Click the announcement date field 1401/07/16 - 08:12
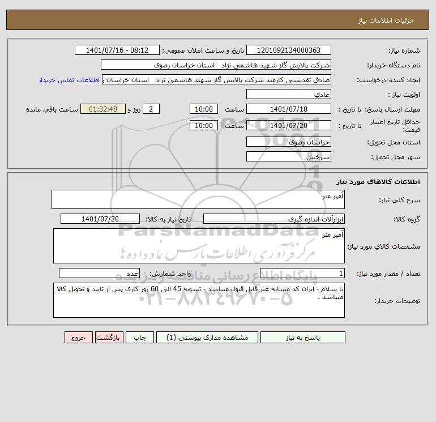Screen dimensions: 436x422 click(x=117, y=50)
